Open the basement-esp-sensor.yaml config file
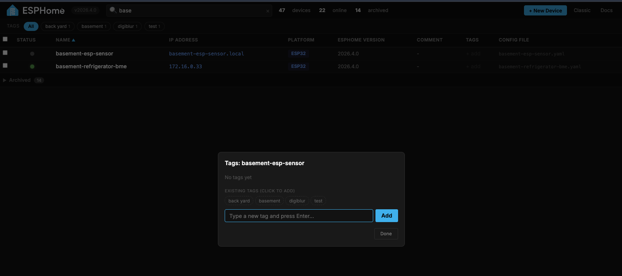This screenshot has height=276, width=622. tap(532, 54)
